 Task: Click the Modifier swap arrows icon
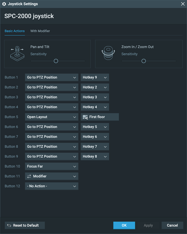tap(29, 176)
